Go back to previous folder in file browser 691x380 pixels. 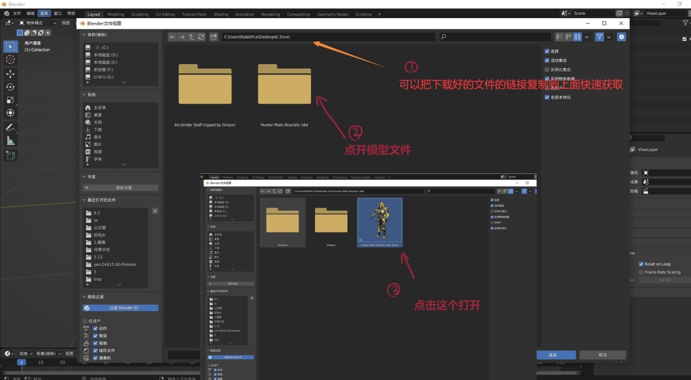(172, 37)
